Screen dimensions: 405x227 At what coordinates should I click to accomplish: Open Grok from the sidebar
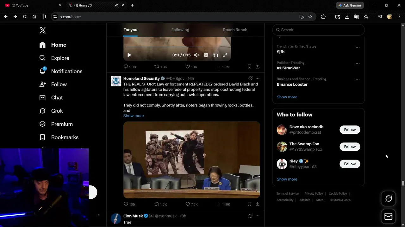[x=51, y=111]
